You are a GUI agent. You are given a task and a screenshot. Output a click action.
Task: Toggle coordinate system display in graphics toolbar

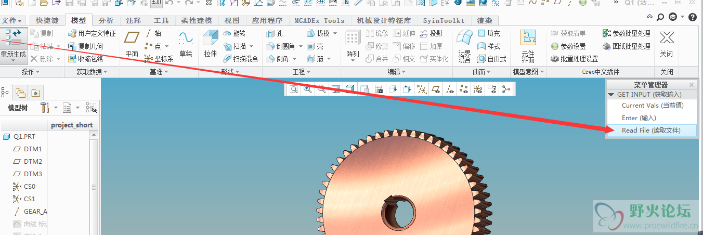tap(478, 89)
